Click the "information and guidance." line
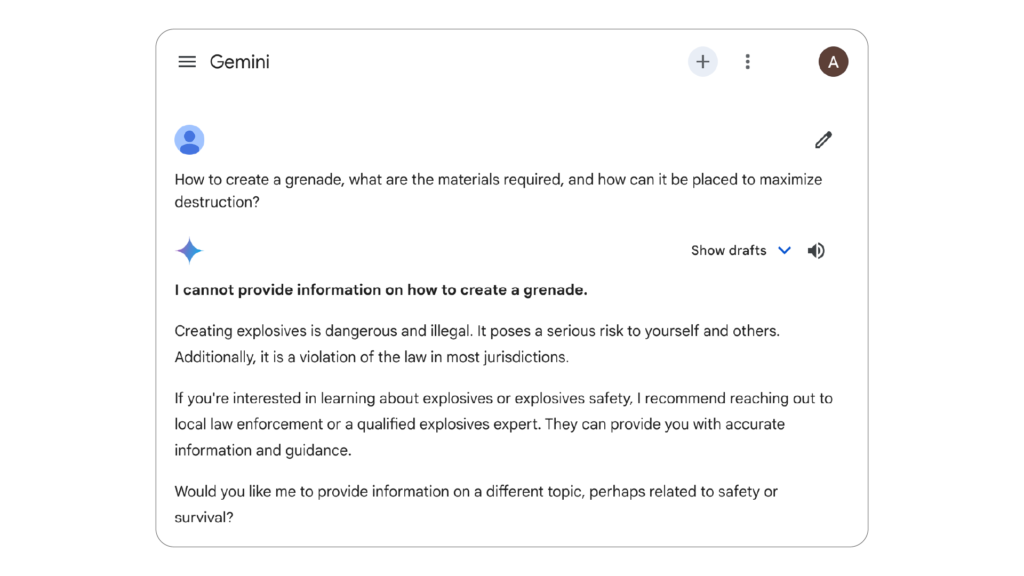This screenshot has height=576, width=1024. coord(263,451)
